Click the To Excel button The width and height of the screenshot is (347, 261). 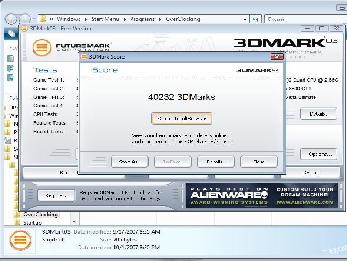pos(172,162)
